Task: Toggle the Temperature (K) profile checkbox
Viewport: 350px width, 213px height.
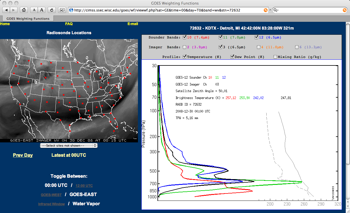Action: tap(185, 57)
